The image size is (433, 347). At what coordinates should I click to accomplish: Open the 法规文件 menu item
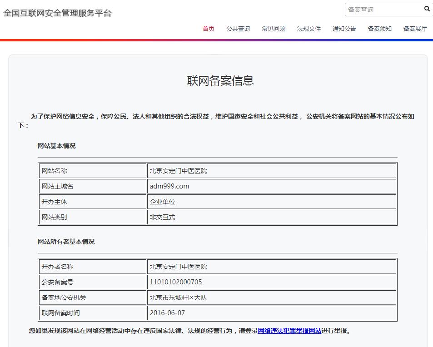tap(309, 29)
